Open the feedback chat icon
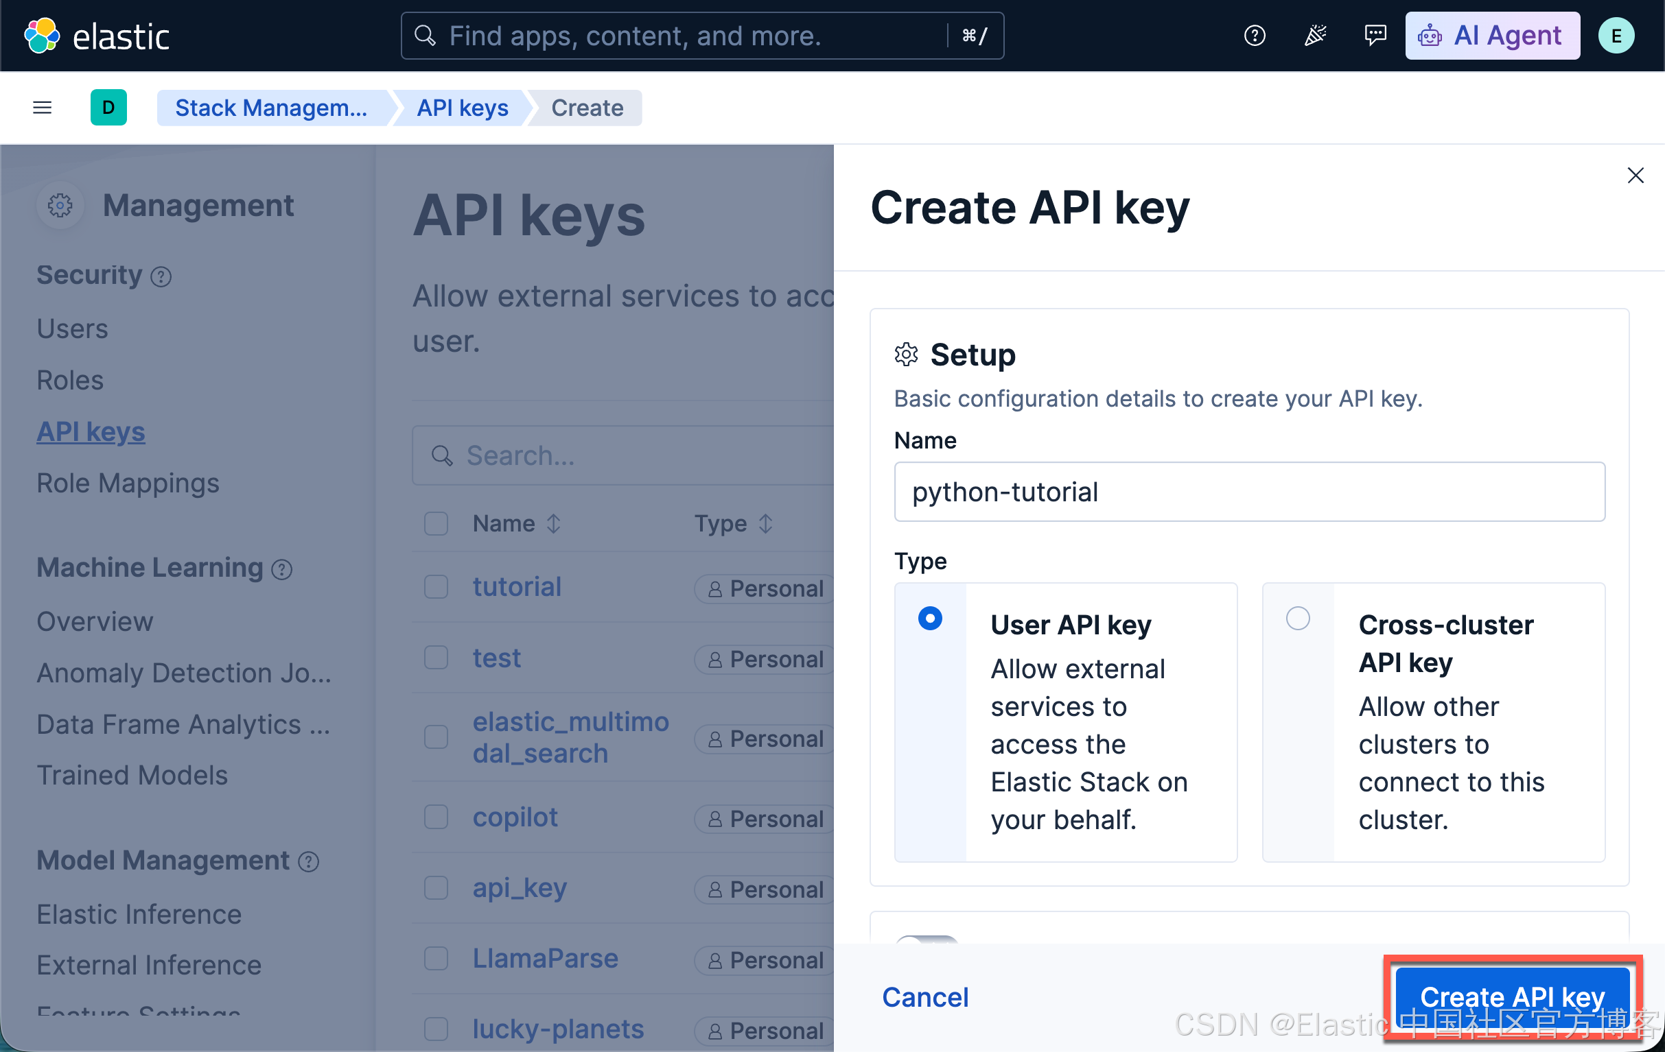The width and height of the screenshot is (1665, 1052). [1375, 36]
